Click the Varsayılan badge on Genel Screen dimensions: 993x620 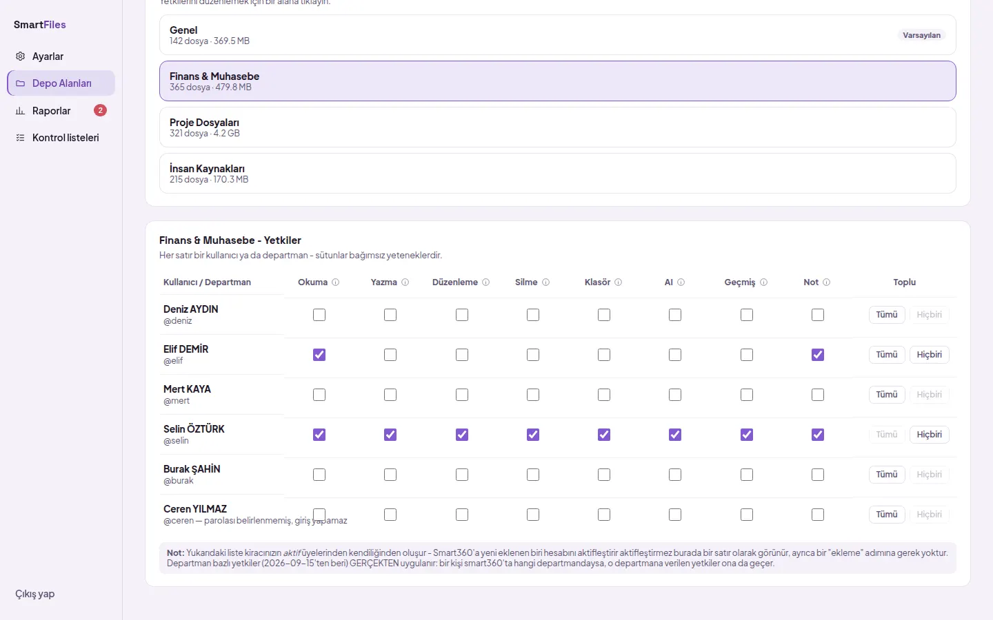[x=922, y=35]
